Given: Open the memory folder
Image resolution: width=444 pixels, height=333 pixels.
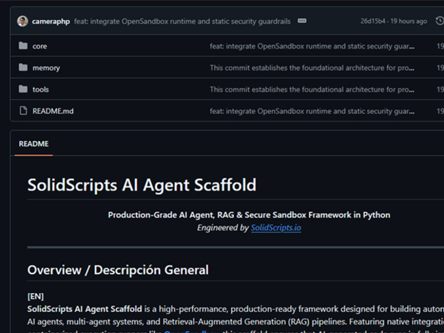Looking at the screenshot, I should [x=46, y=68].
